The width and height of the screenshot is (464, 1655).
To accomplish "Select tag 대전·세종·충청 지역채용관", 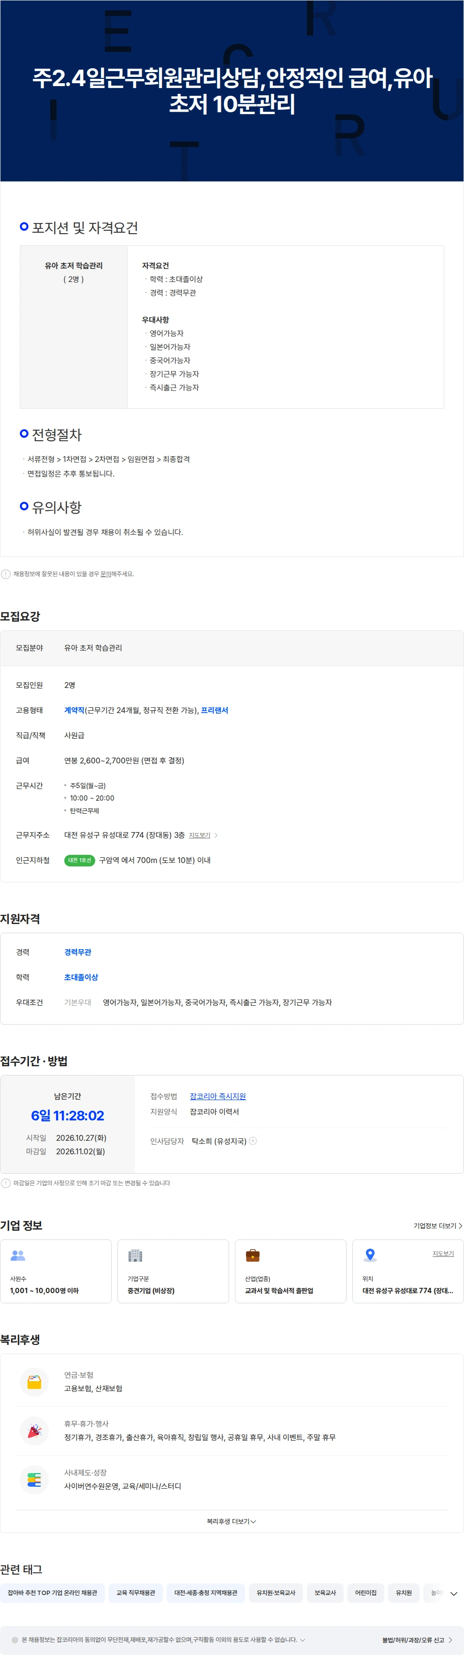I will [205, 1593].
